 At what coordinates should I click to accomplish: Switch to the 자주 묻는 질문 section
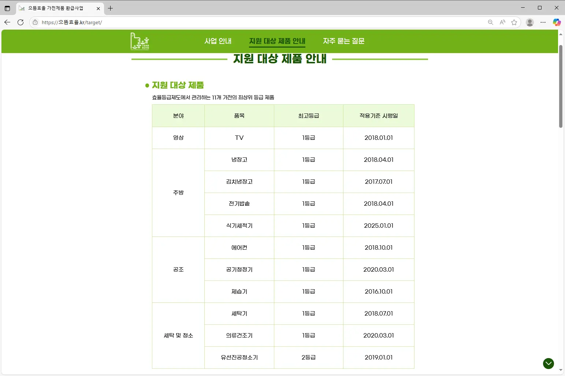[343, 41]
